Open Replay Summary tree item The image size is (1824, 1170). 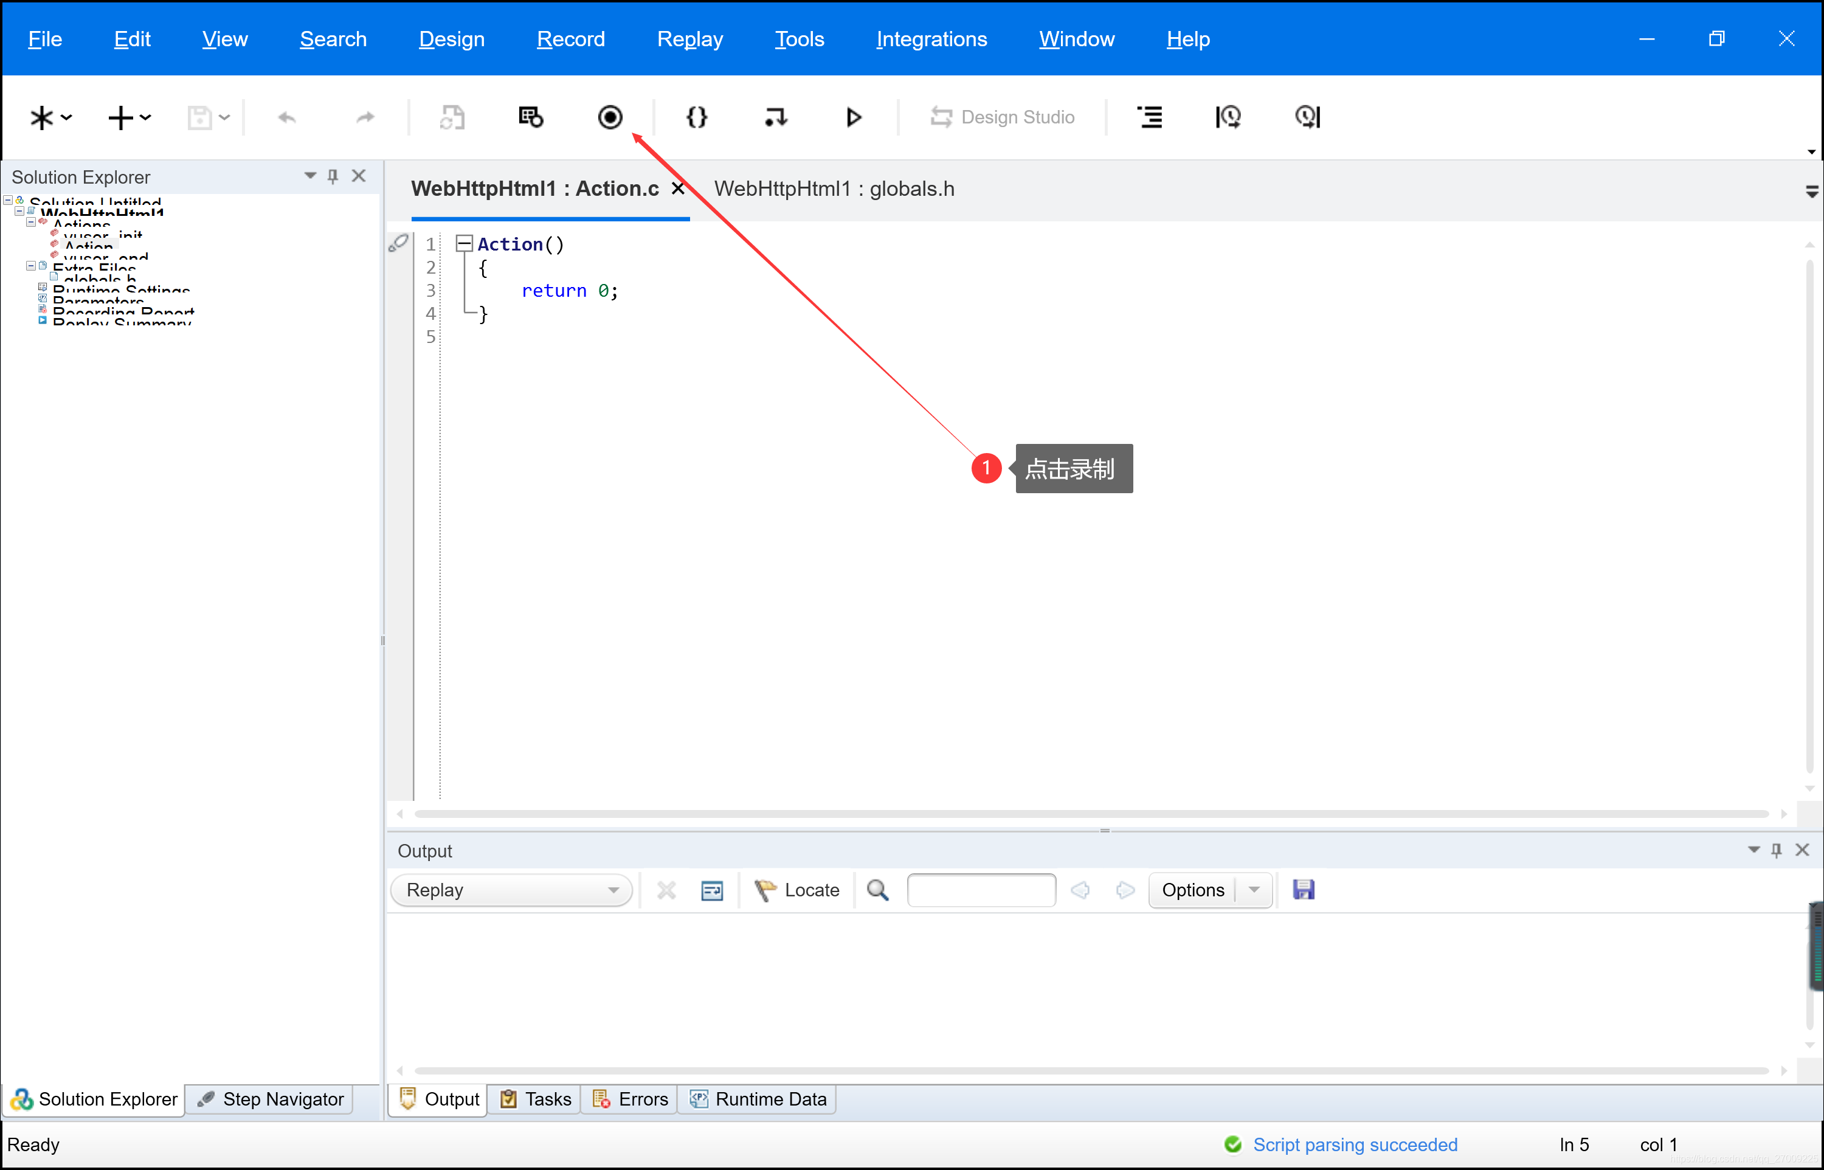click(x=122, y=322)
